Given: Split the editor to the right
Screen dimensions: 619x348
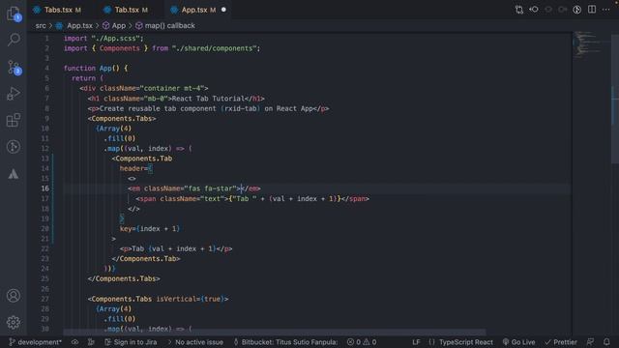Looking at the screenshot, I should point(592,10).
